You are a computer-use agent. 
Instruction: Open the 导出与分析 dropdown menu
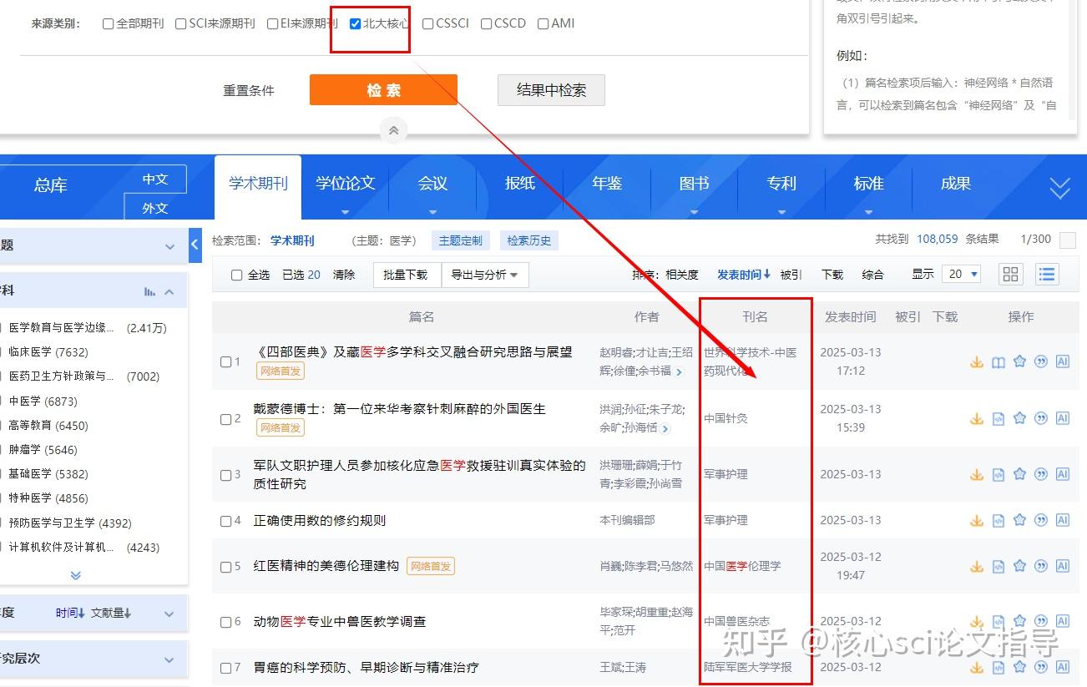pyautogui.click(x=484, y=274)
